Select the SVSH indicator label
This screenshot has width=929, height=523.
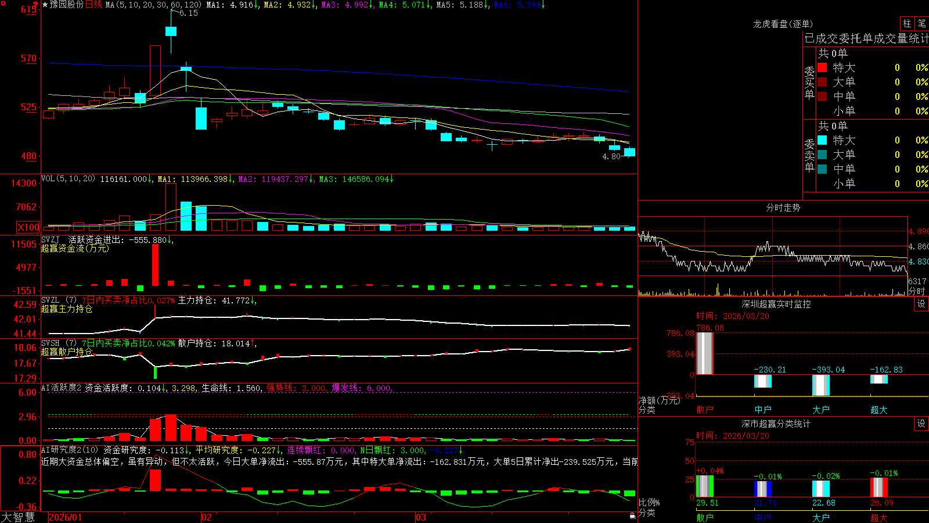(51, 343)
